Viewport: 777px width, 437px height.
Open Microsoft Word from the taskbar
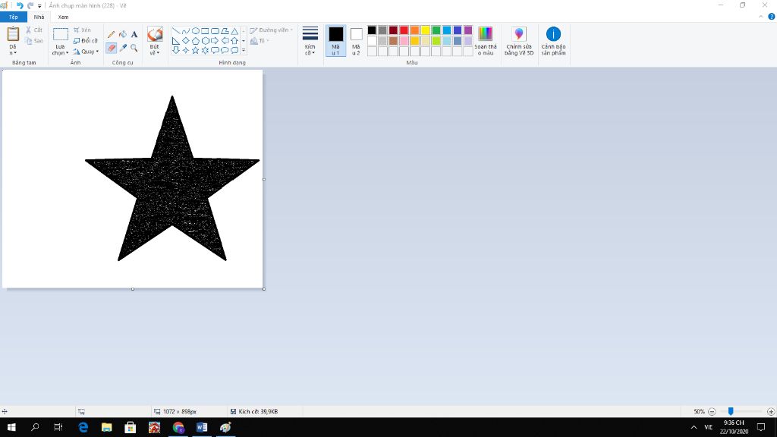point(202,427)
